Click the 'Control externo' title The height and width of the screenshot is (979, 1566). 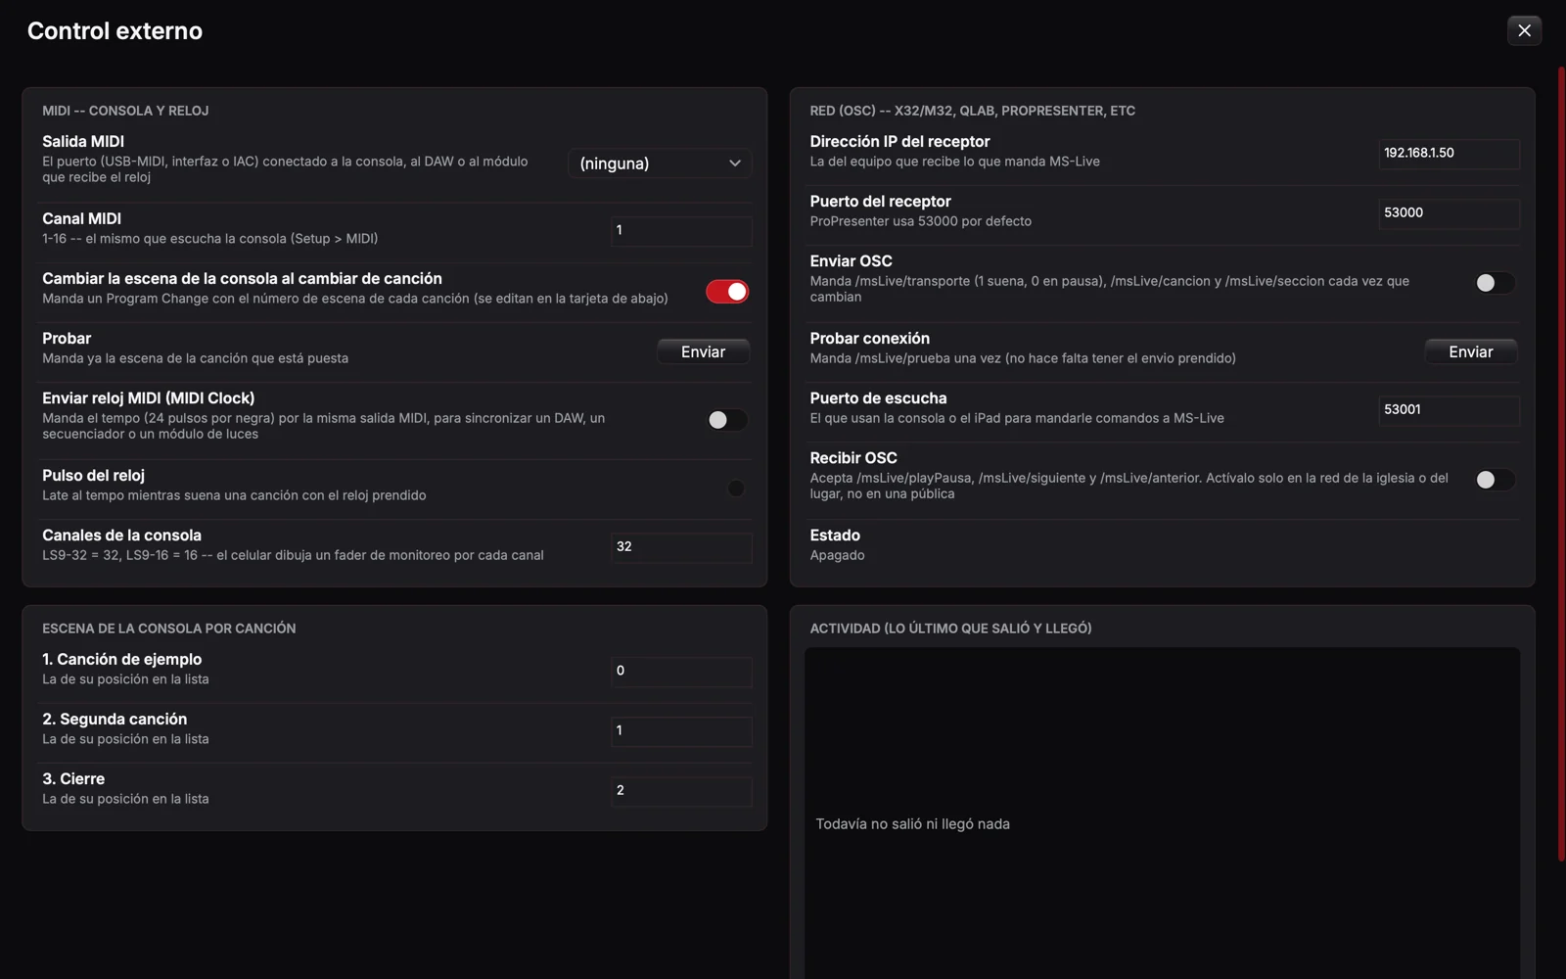click(115, 31)
